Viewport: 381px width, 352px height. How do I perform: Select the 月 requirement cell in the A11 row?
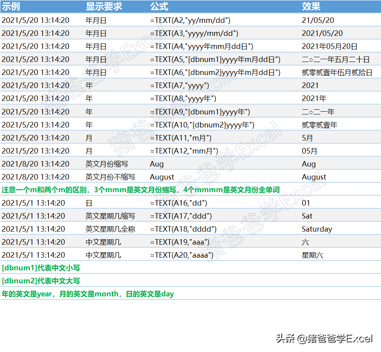pos(89,138)
